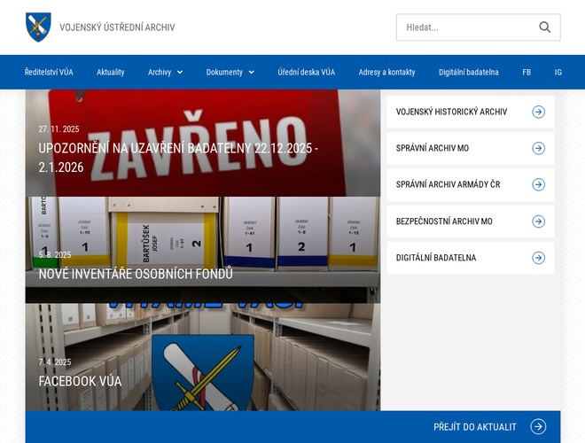
Task: Open Ředitelství VÚA menu item
Action: [x=49, y=72]
